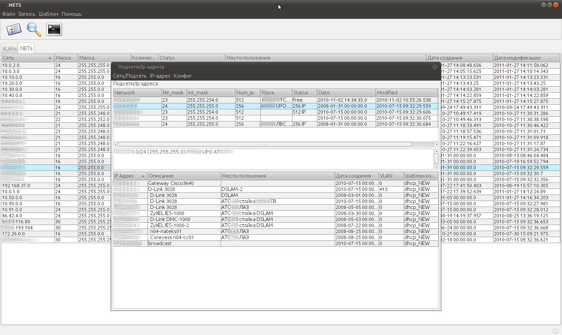Image resolution: width=562 pixels, height=335 pixels.
Task: Open search with the magnifier icon
Action: pyautogui.click(x=34, y=29)
